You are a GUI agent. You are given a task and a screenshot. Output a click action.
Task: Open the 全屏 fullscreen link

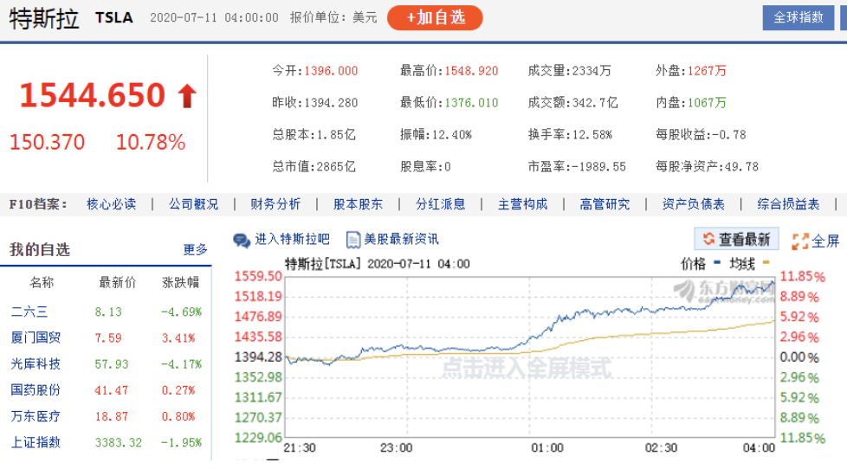point(825,241)
